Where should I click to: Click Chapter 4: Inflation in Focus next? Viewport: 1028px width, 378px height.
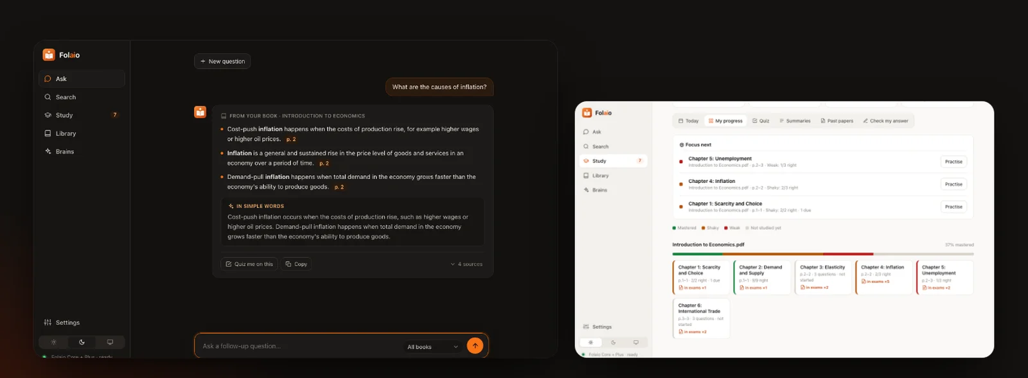[x=711, y=181]
